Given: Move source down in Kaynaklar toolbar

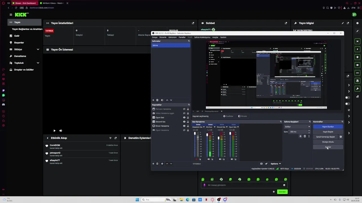Looking at the screenshot, I should tap(171, 164).
